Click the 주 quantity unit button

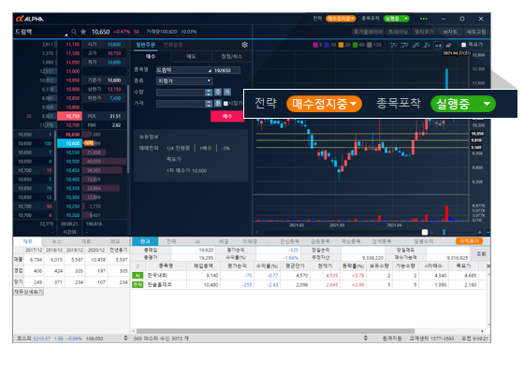[x=217, y=92]
